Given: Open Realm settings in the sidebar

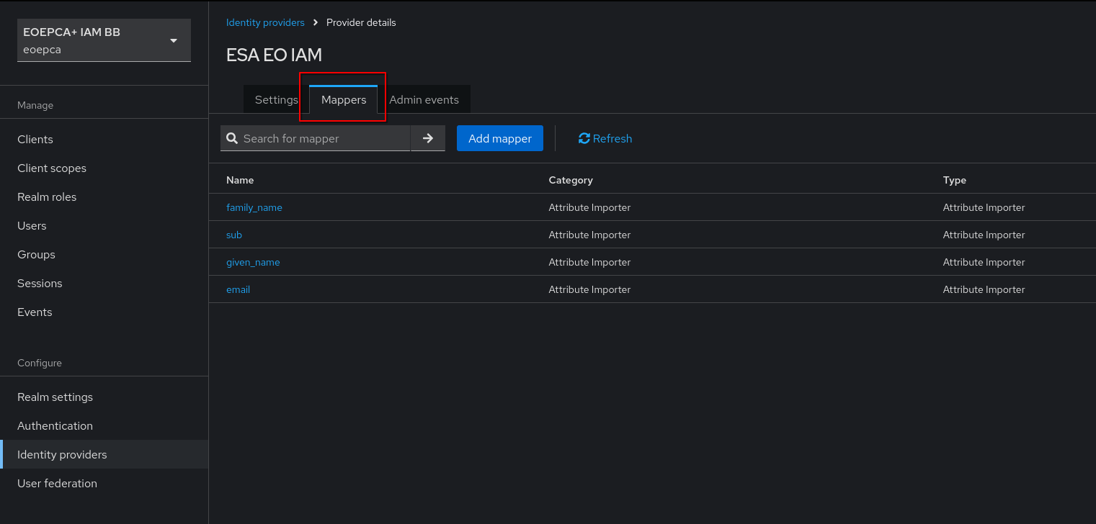Looking at the screenshot, I should [104, 397].
